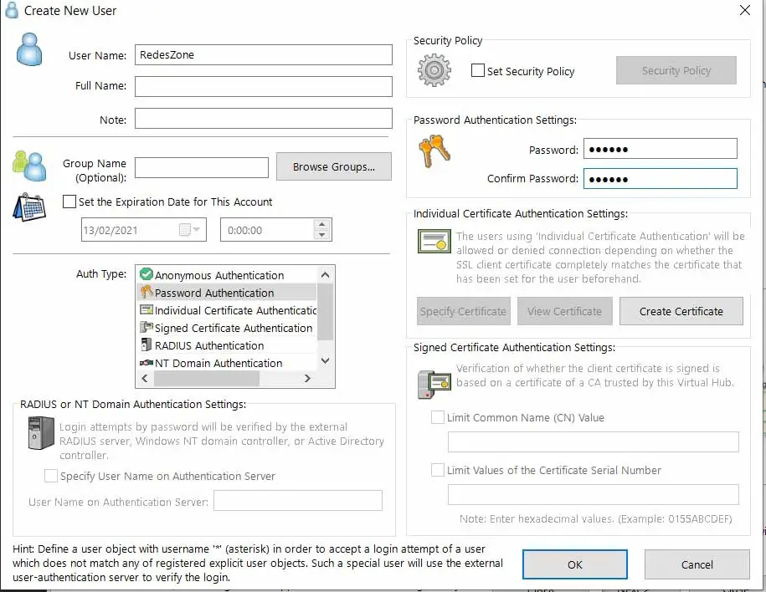The height and width of the screenshot is (592, 766).
Task: Click Auth Type list scroll right arrow
Action: [x=307, y=378]
